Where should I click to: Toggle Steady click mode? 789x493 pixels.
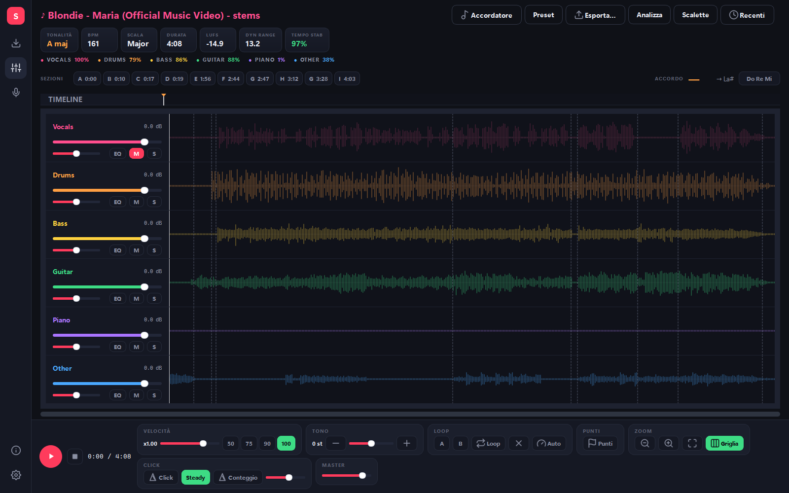pos(196,477)
